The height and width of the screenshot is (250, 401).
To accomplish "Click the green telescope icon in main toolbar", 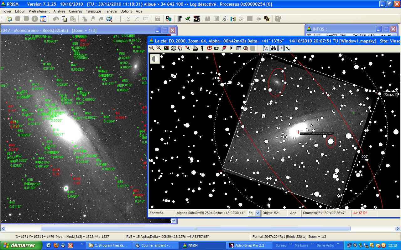I will [188, 19].
